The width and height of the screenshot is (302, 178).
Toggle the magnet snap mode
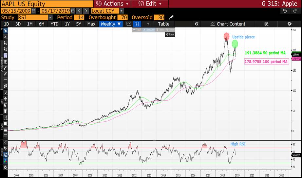5,154
